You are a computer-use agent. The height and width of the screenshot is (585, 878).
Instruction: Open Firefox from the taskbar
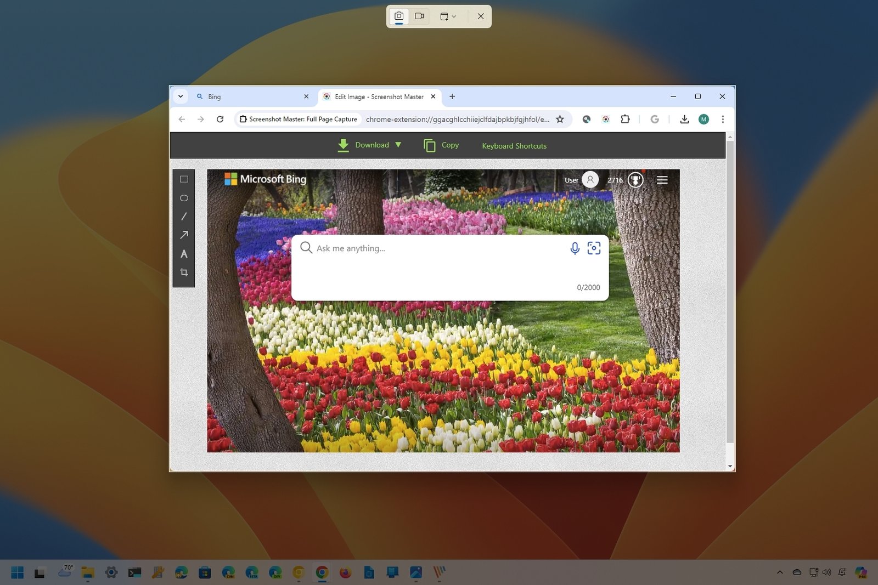click(345, 572)
